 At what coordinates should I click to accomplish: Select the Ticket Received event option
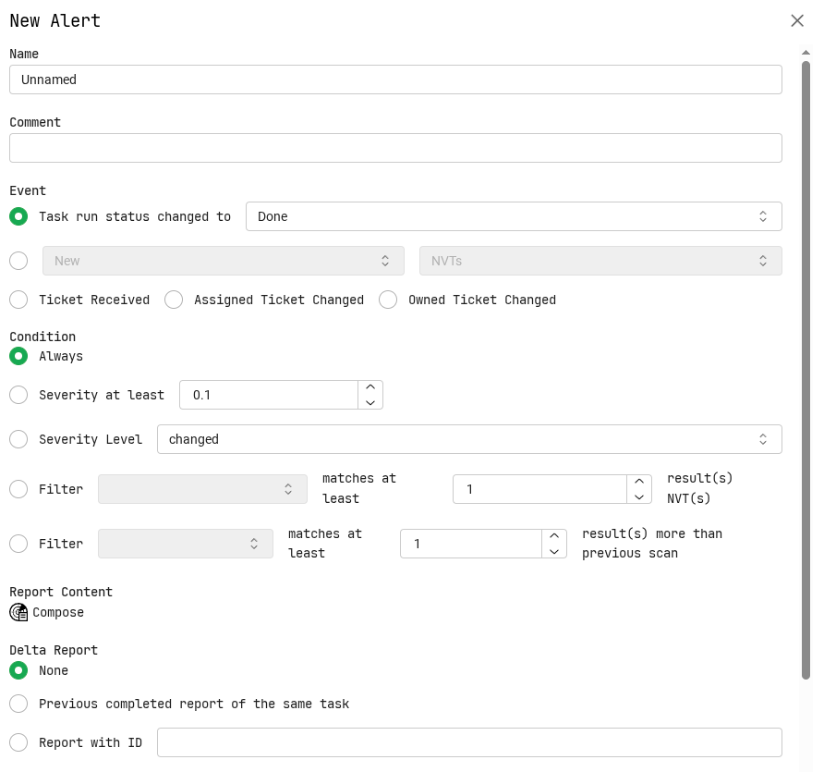(x=18, y=300)
